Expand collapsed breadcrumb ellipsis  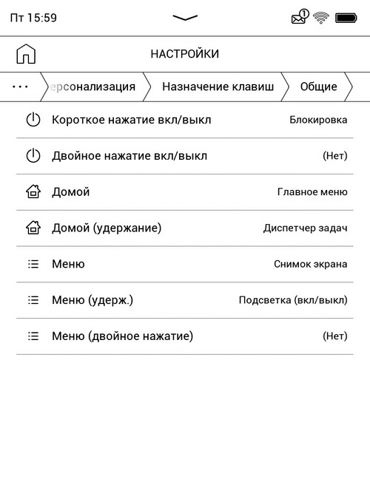point(20,86)
